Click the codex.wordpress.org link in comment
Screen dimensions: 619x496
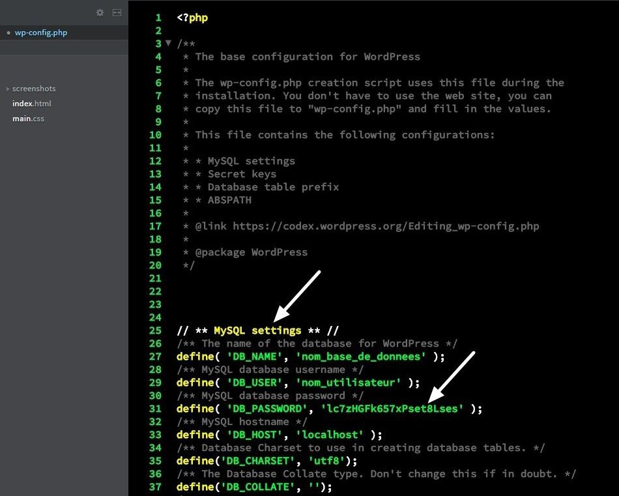pos(386,226)
